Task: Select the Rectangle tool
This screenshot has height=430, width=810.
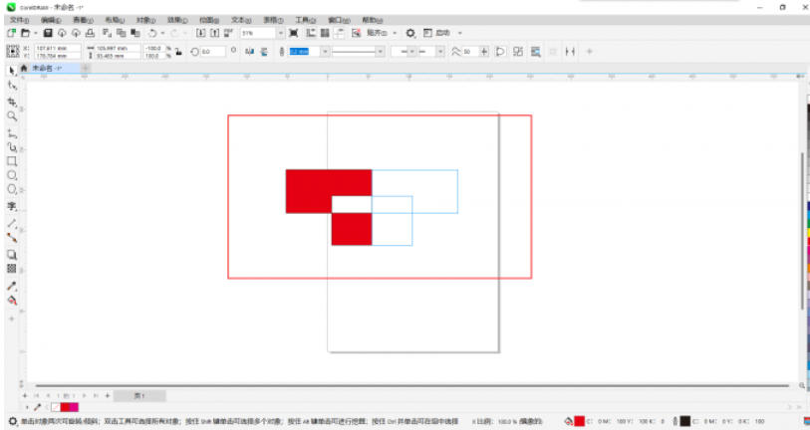Action: pyautogui.click(x=12, y=161)
